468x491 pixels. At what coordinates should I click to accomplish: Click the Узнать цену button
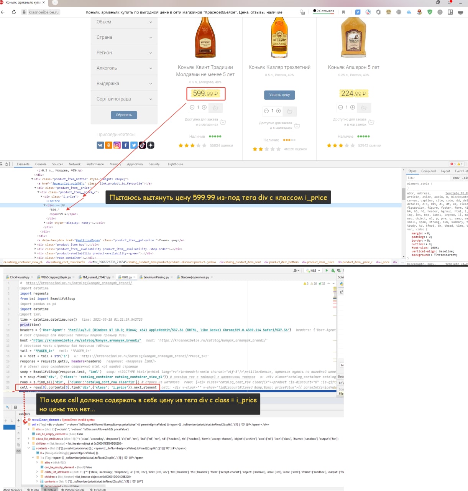pyautogui.click(x=279, y=95)
